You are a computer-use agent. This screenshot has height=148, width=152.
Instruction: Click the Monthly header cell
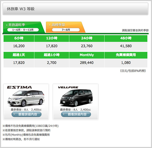(87, 55)
